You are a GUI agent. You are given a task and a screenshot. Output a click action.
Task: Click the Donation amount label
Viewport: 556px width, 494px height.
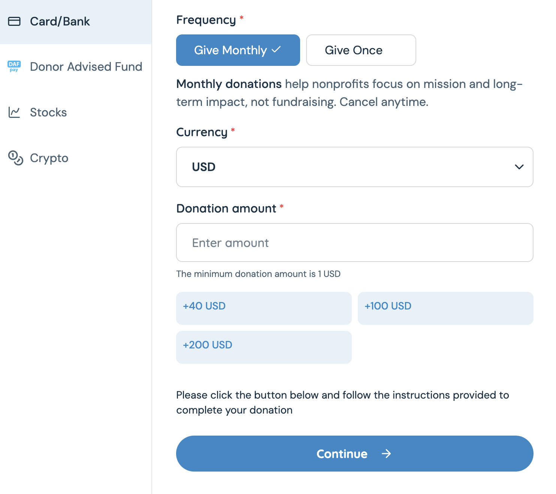[x=226, y=208]
